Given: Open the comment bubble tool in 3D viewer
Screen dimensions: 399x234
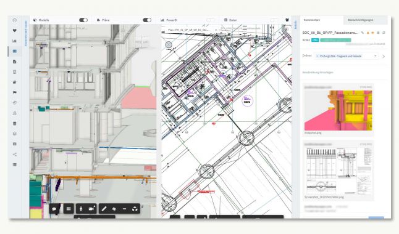Looking at the screenshot, I should coord(54,209).
